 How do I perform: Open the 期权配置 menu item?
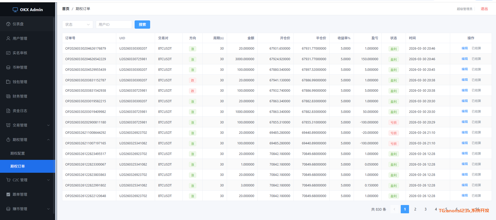tap(18, 153)
